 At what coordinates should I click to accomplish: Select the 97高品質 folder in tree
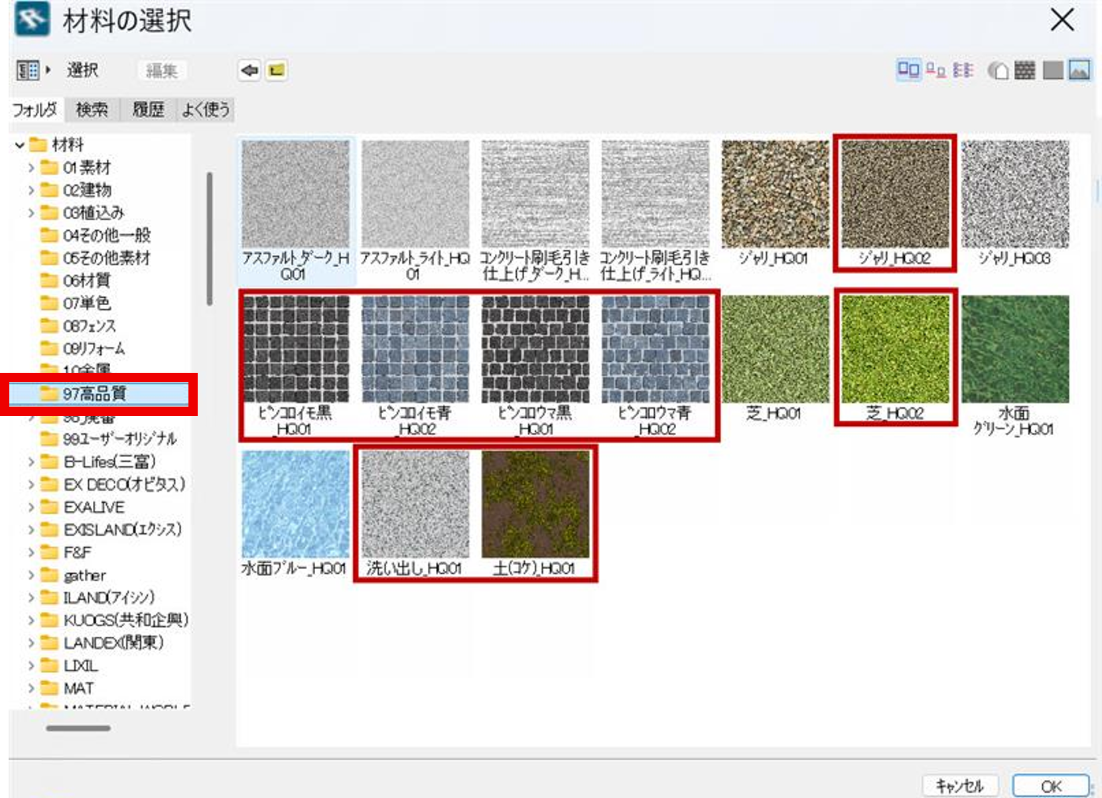tap(94, 394)
